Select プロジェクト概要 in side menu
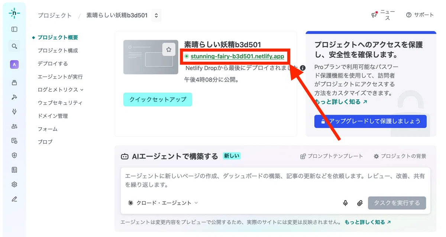 pos(58,38)
